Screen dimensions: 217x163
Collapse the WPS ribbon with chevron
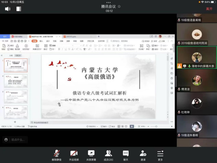point(172,41)
